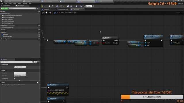
Task: Open the Debug menu
Action: coord(19,3)
